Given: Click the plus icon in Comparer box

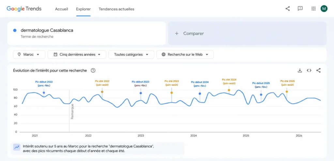Looking at the screenshot, I should click(x=176, y=34).
